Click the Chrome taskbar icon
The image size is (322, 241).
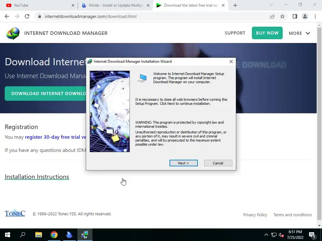pyautogui.click(x=54, y=235)
